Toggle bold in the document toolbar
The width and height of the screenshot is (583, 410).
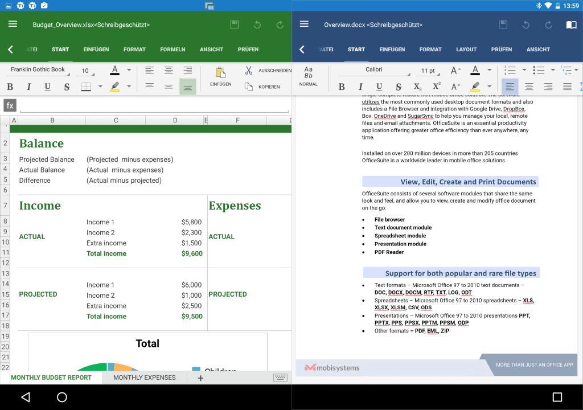coord(342,87)
